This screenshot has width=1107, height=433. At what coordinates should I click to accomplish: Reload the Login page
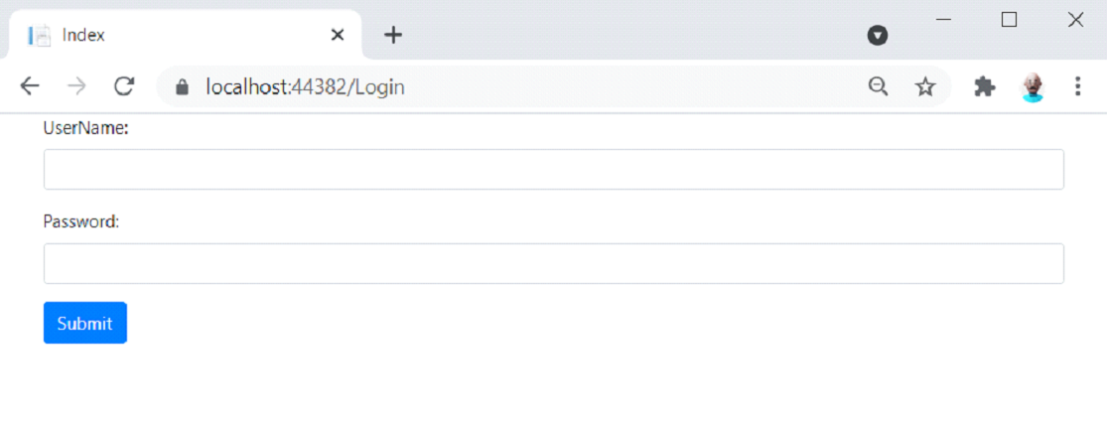pos(124,86)
